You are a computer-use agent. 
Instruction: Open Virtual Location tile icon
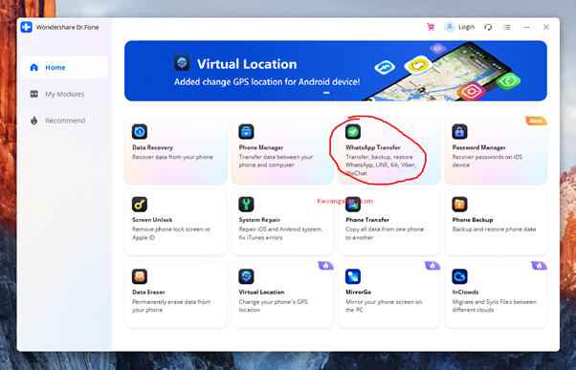tap(246, 276)
